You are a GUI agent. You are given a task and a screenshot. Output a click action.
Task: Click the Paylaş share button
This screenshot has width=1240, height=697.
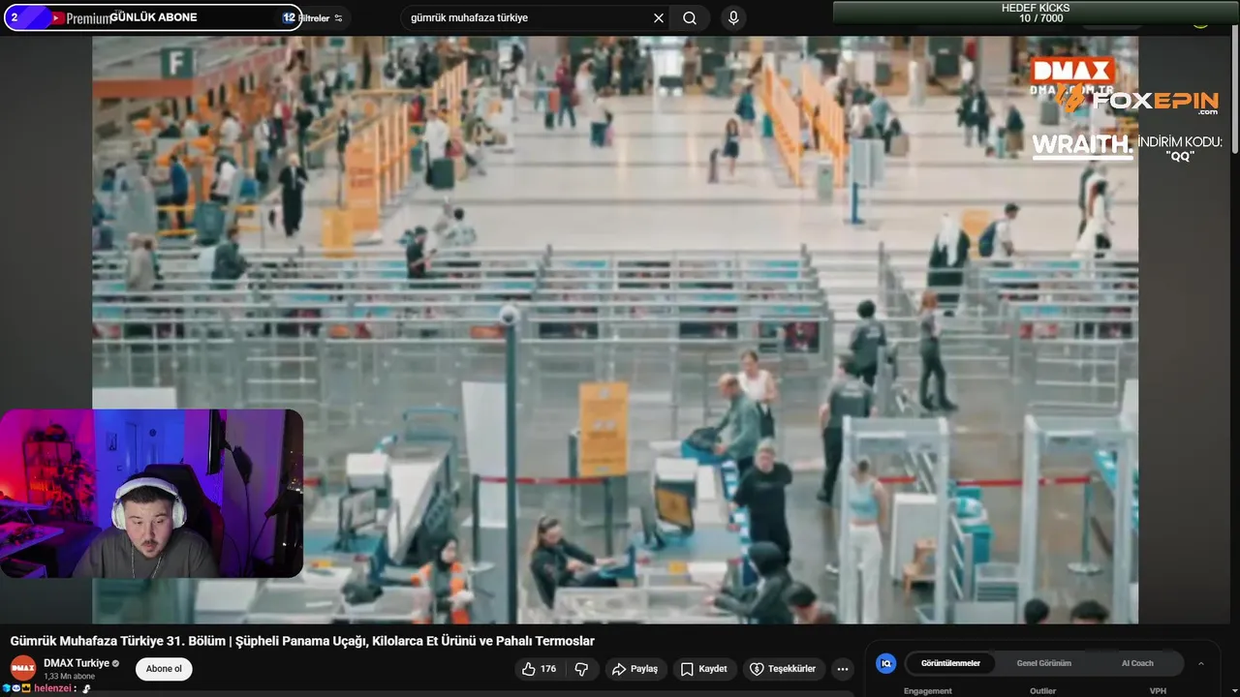[x=635, y=669]
